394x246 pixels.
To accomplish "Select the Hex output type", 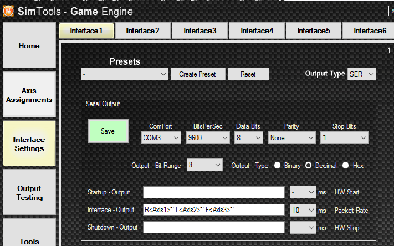I will pyautogui.click(x=345, y=165).
